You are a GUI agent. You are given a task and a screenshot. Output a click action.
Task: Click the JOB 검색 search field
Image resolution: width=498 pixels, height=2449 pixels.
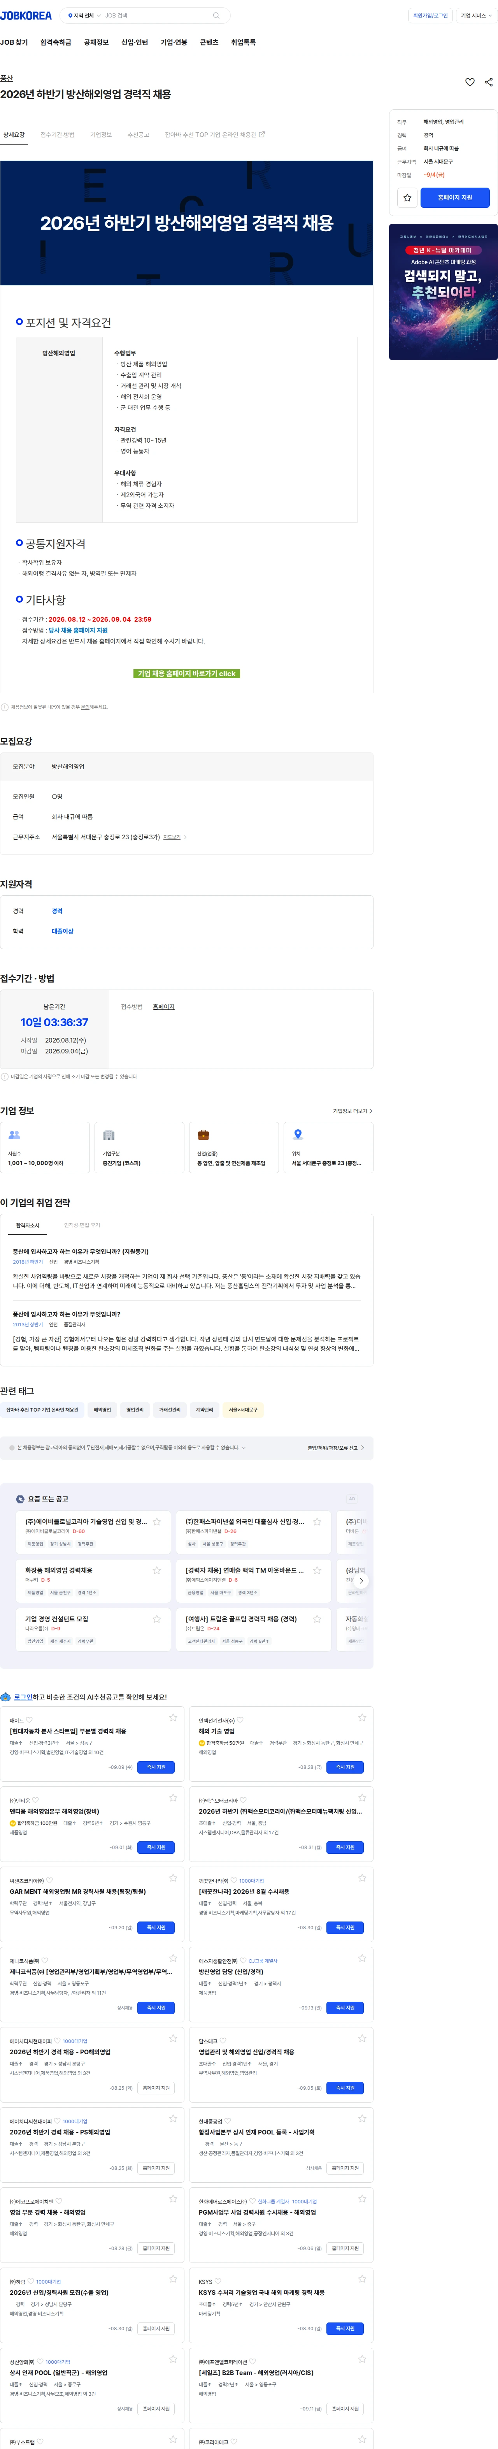point(157,15)
